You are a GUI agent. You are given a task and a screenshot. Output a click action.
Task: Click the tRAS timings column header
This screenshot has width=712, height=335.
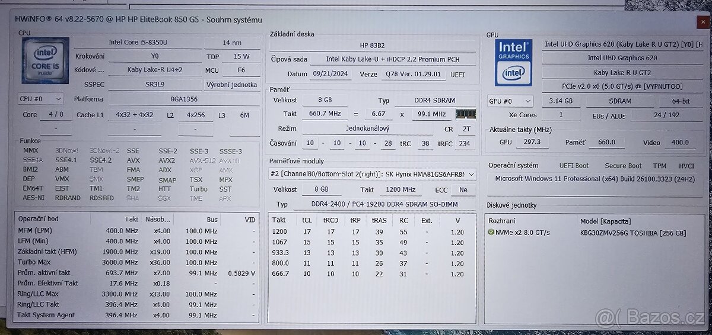[x=379, y=220]
